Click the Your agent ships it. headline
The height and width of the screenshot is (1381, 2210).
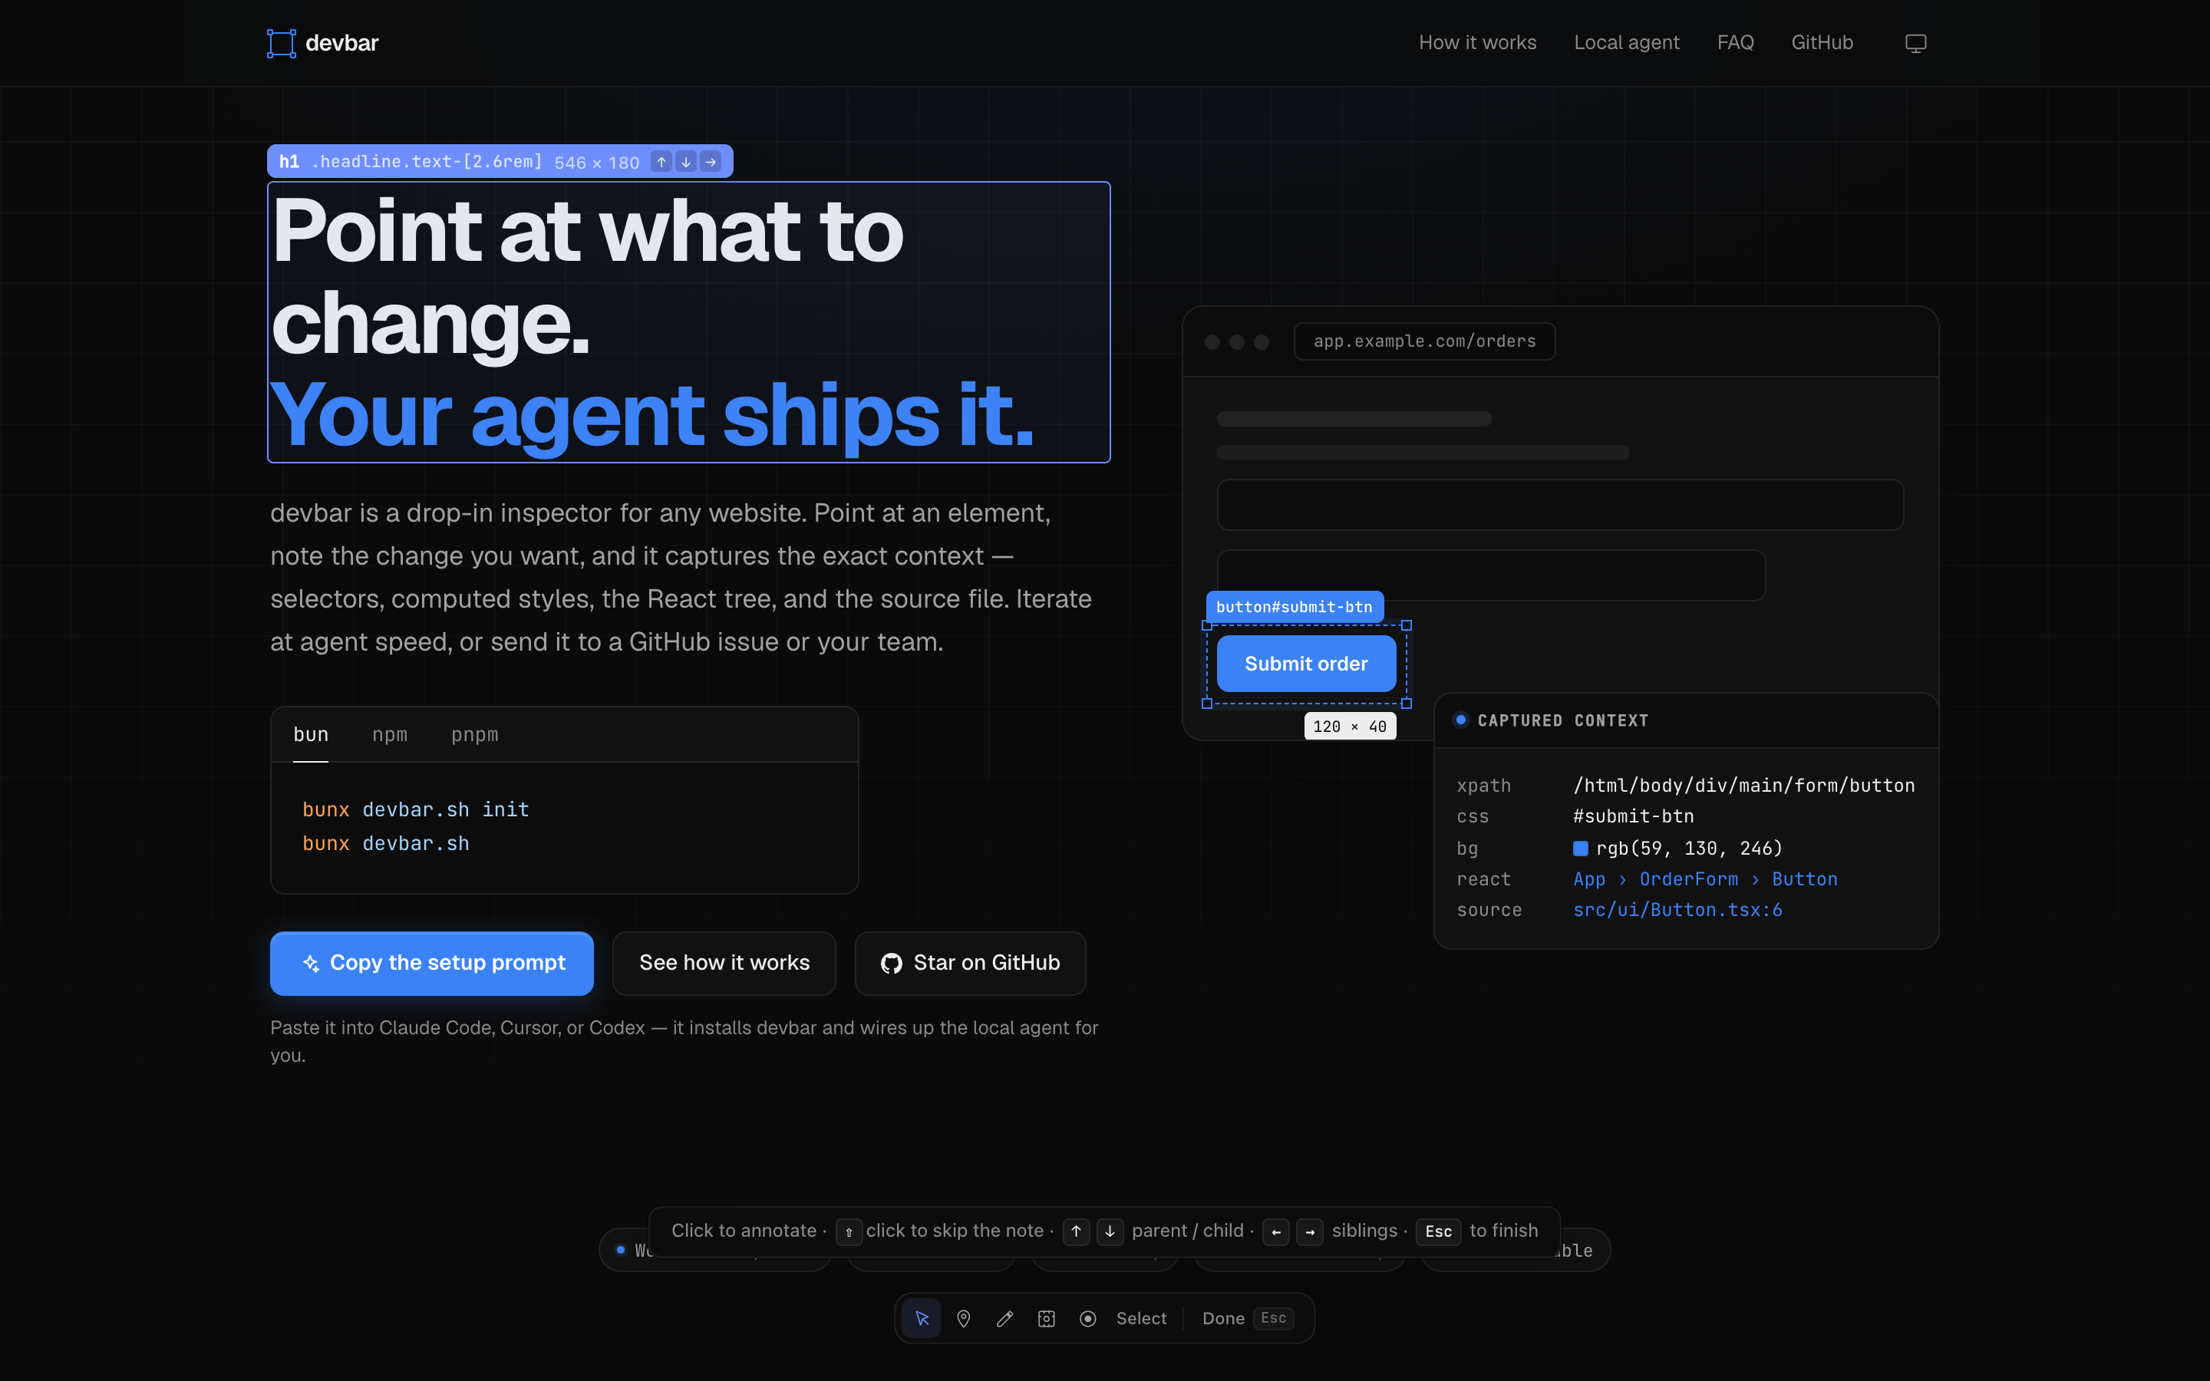click(x=652, y=417)
